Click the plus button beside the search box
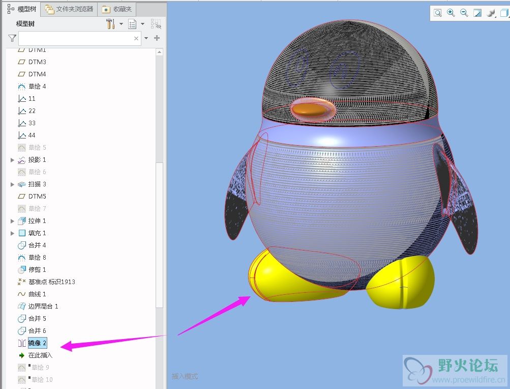The width and height of the screenshot is (510, 389). (157, 38)
